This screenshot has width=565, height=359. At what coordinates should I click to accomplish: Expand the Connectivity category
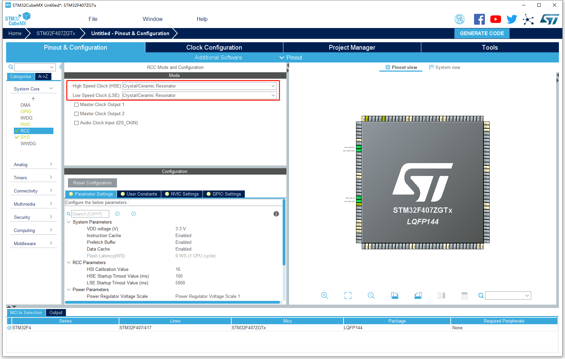[x=33, y=191]
